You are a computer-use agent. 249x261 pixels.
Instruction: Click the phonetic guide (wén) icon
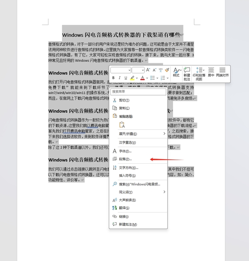[x=161, y=70]
